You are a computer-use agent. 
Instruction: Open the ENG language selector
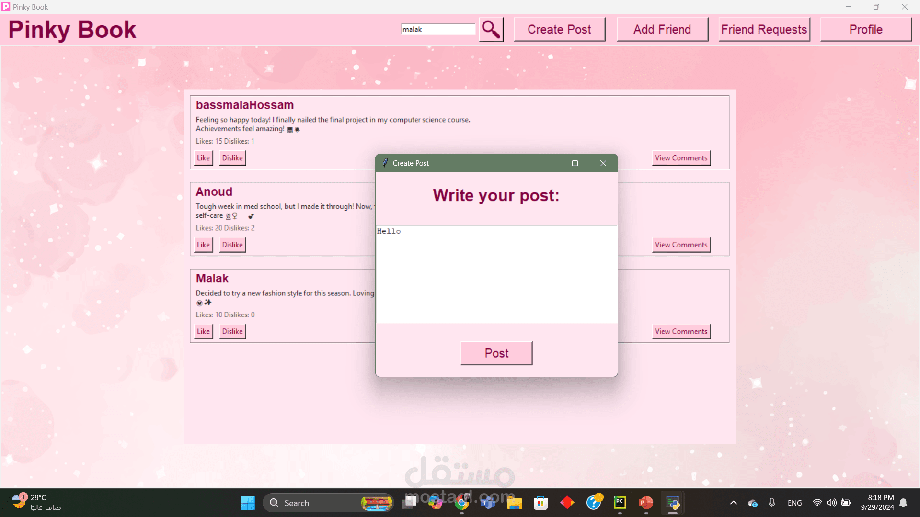[794, 503]
